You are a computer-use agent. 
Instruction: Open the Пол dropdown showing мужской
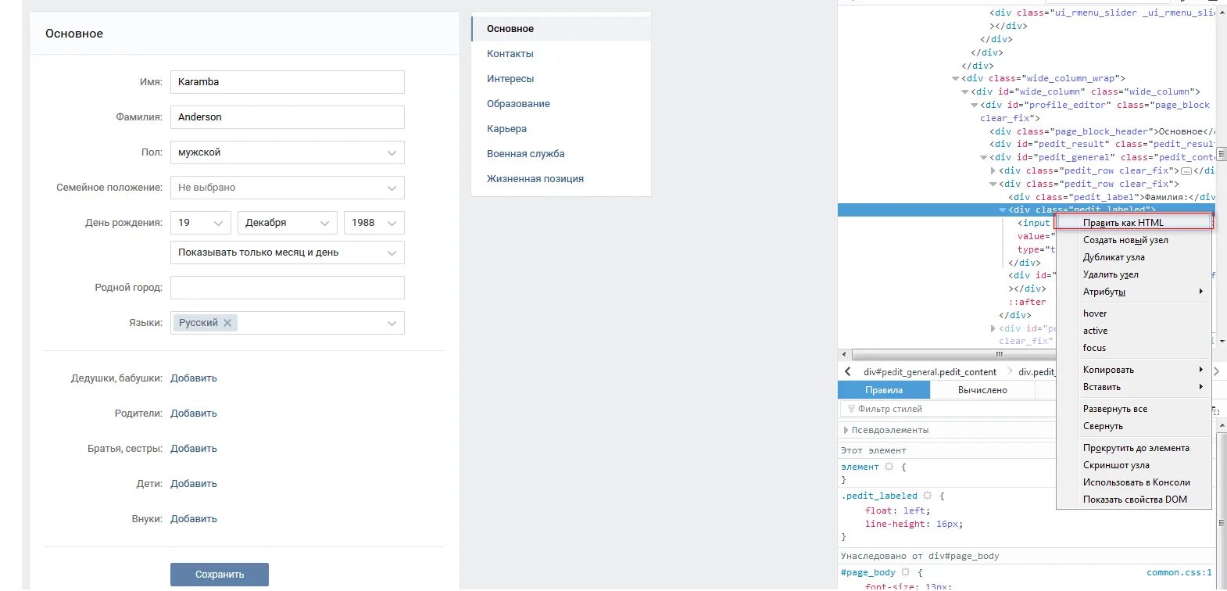coord(288,152)
